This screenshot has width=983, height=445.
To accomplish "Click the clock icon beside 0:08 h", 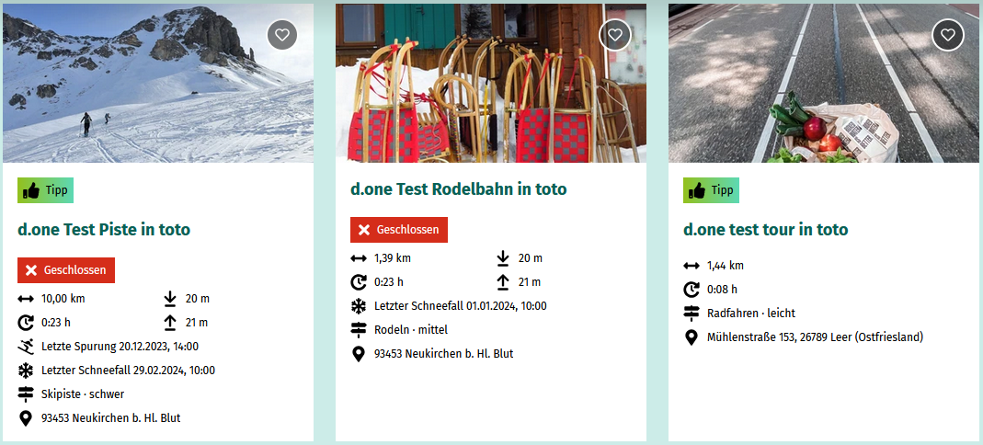I will point(692,289).
